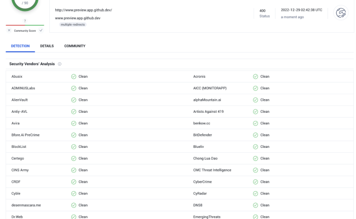Click the www.preview.app.github.dev domain text
The width and height of the screenshot is (356, 219).
(78, 18)
